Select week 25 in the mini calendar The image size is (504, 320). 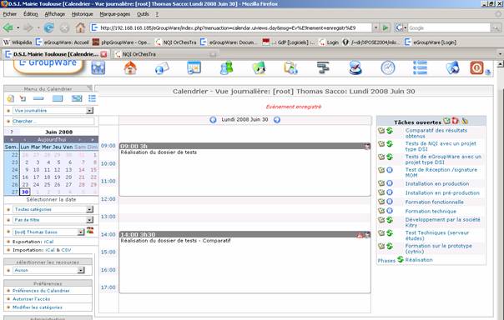coord(15,177)
